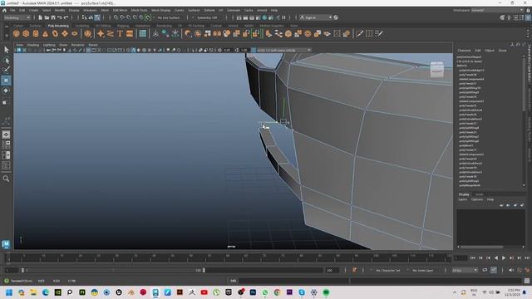This screenshot has height=299, width=532.
Task: Choose the Paint selection tool in toolbox
Action: point(6,70)
